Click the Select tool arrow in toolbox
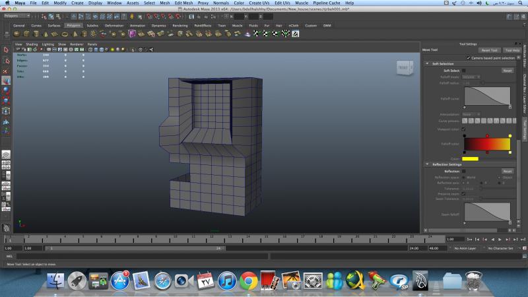 pyautogui.click(x=5, y=49)
